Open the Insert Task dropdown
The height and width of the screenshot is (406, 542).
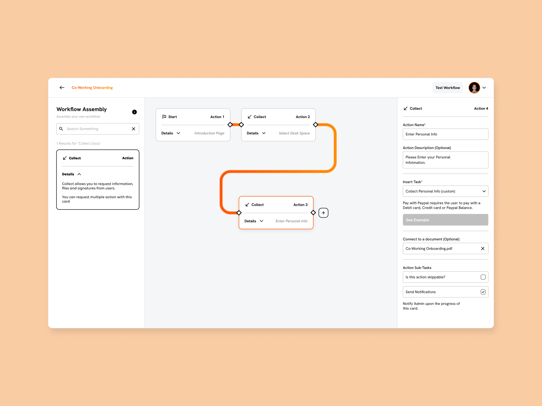click(484, 191)
